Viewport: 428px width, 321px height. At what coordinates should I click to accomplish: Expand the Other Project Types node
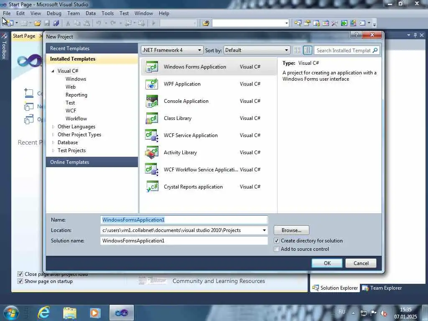[x=53, y=135]
